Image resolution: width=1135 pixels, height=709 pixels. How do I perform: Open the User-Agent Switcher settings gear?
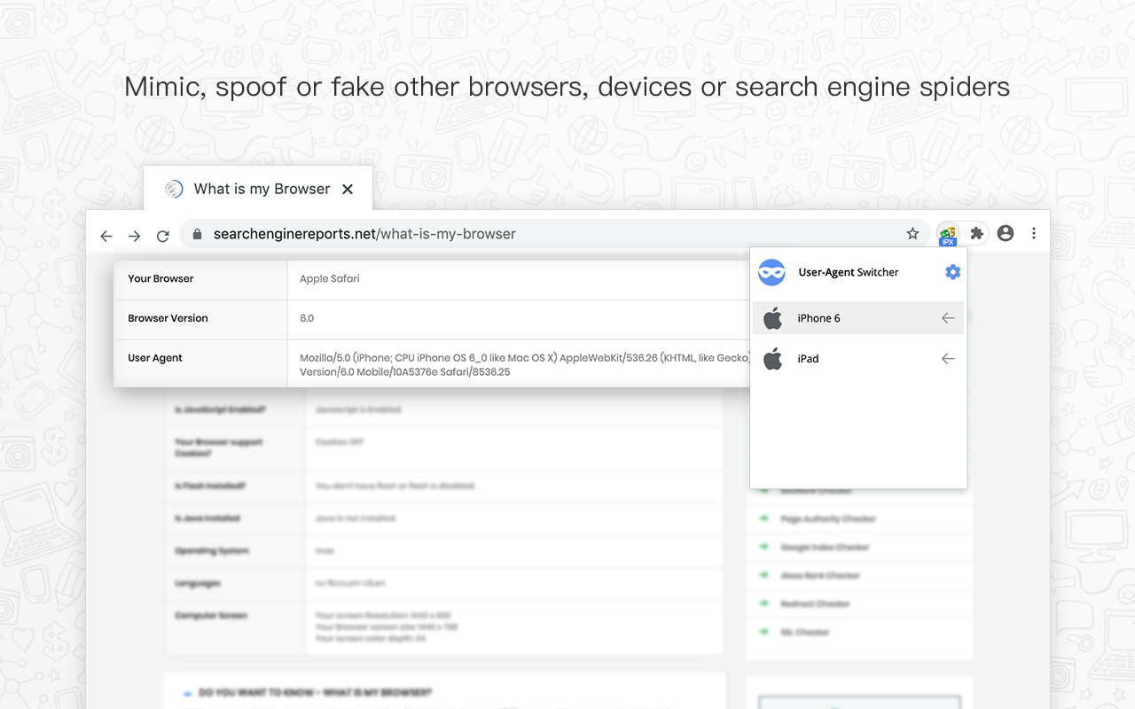(x=952, y=272)
